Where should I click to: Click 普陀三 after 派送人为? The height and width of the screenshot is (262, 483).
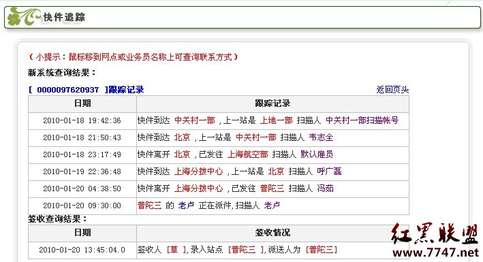(x=322, y=249)
